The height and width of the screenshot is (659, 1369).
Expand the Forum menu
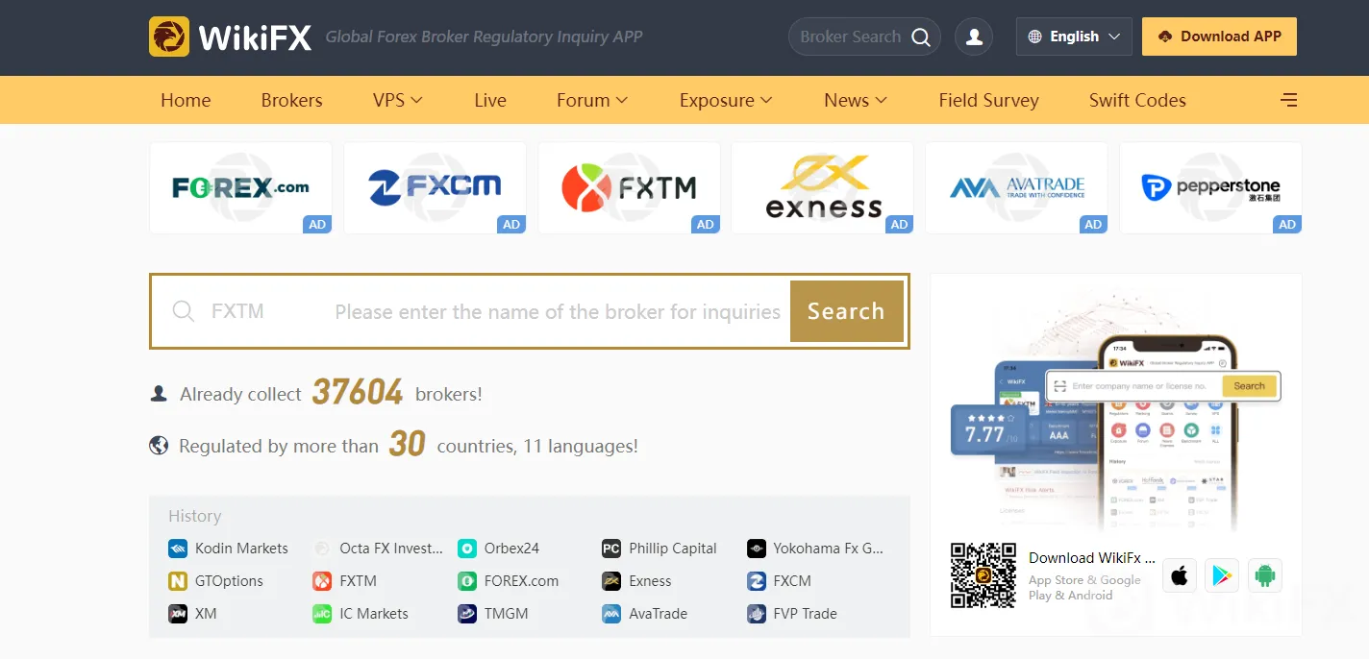592,100
